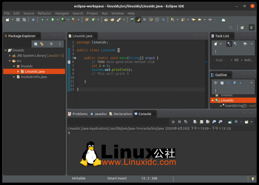
Task: Open the Refactor menu
Action: (45, 13)
